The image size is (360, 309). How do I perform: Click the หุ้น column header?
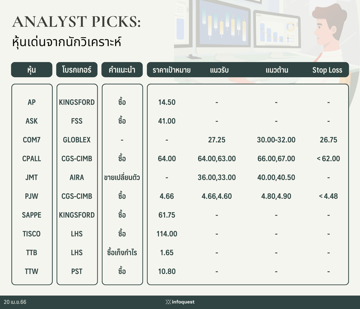pyautogui.click(x=32, y=70)
